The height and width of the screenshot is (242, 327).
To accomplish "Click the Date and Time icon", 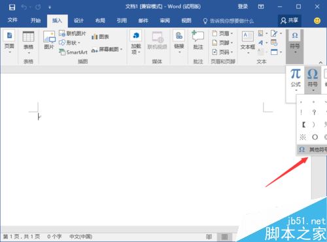I will [x=274, y=43].
